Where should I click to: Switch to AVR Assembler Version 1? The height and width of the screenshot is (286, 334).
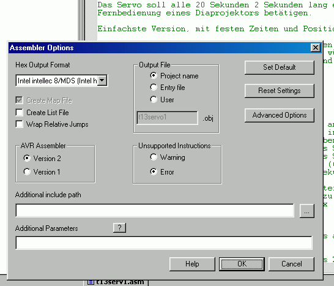click(27, 171)
